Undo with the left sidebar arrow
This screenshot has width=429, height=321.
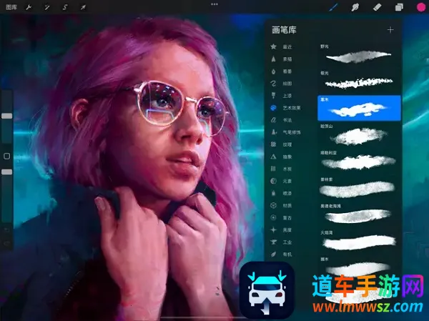pos(7,230)
